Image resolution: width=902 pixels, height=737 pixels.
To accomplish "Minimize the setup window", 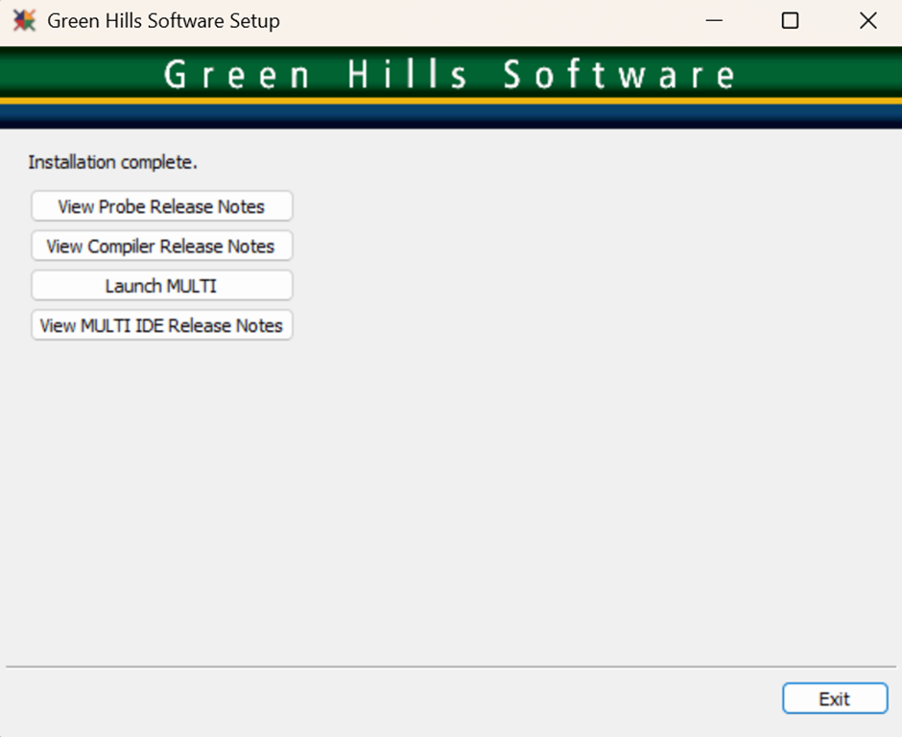I will point(714,21).
